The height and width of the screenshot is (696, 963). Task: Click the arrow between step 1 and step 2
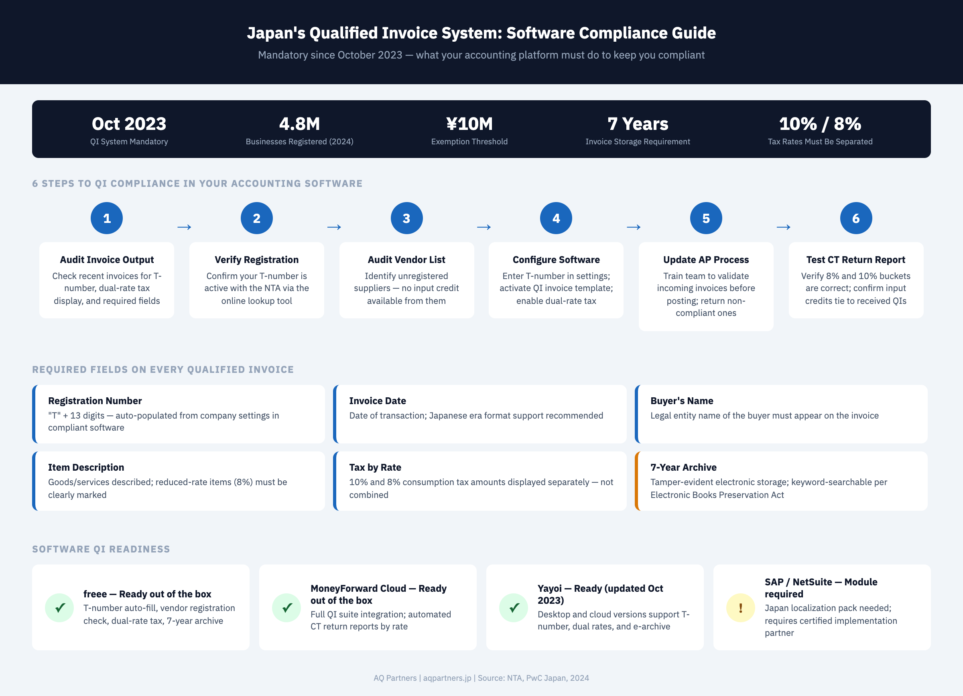coord(184,227)
